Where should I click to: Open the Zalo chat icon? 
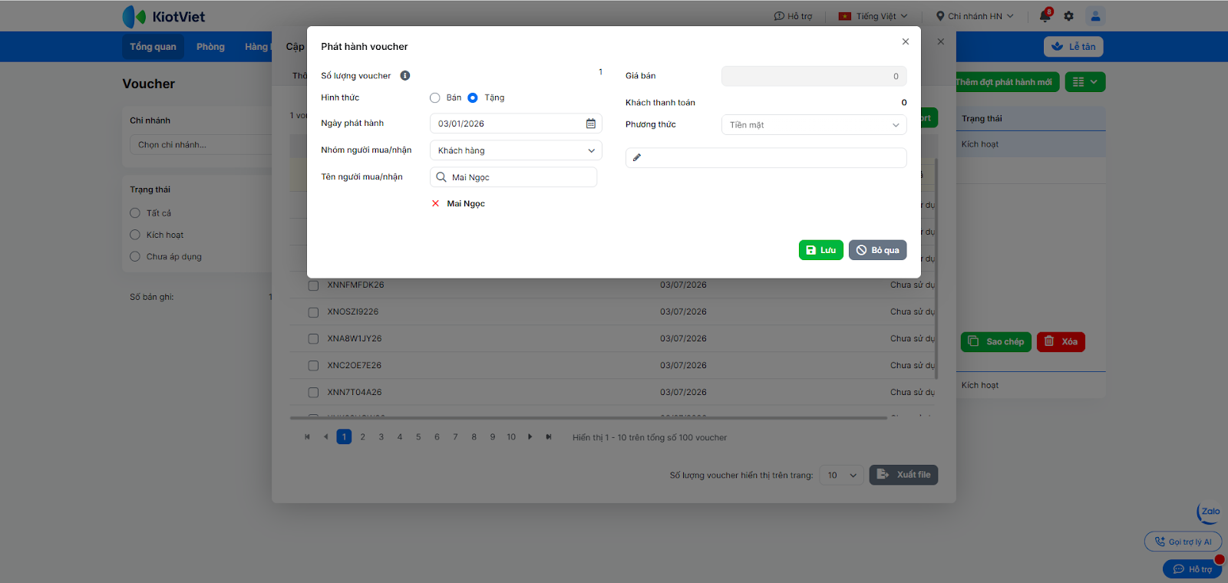(x=1209, y=512)
